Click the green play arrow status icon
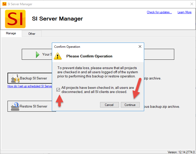This screenshot has height=154, width=196. [x=38, y=55]
